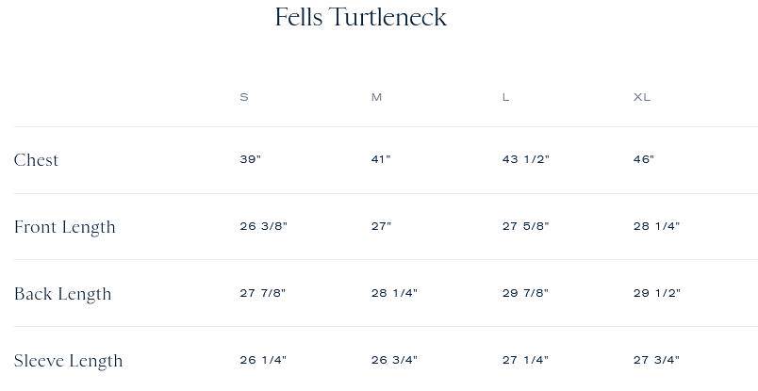Screen dimensions: 758x391
Task: Click the Chest measurement for size S
Action: click(x=250, y=159)
